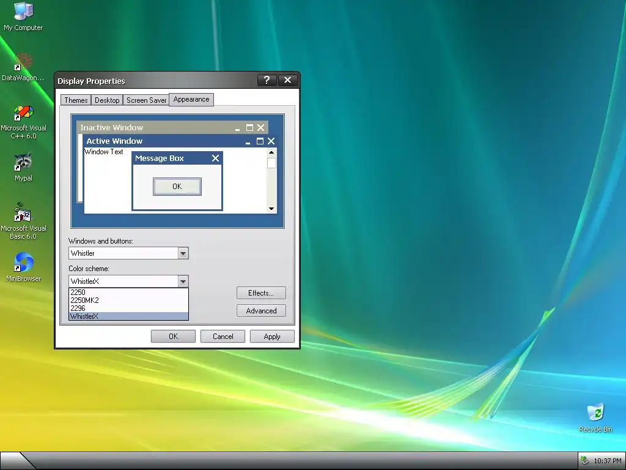Click the Display Properties title bar
This screenshot has width=626, height=470.
click(177, 81)
